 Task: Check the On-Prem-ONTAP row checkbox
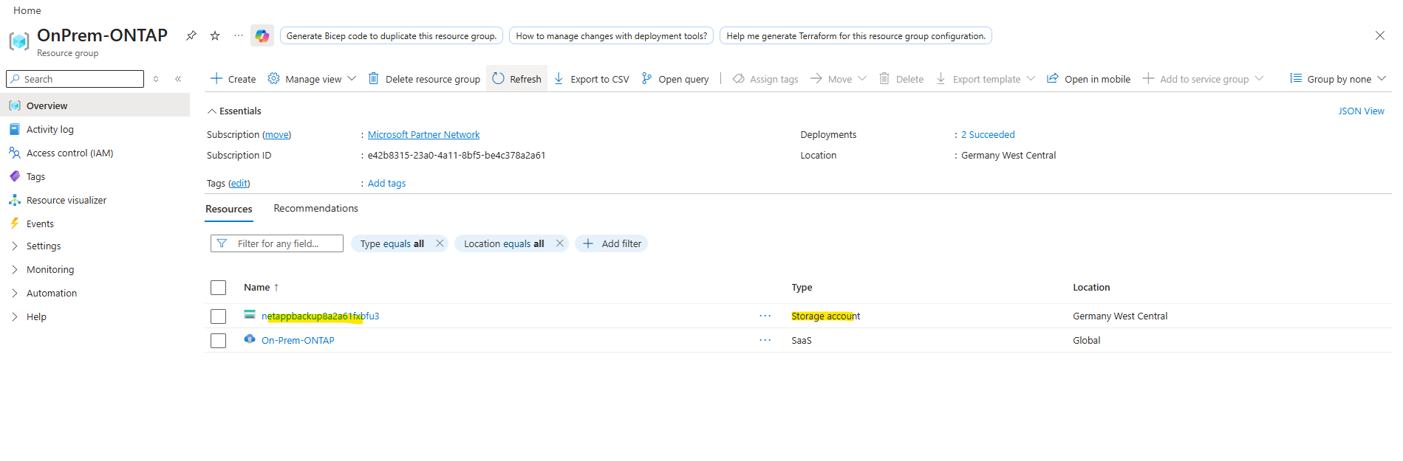click(x=218, y=341)
